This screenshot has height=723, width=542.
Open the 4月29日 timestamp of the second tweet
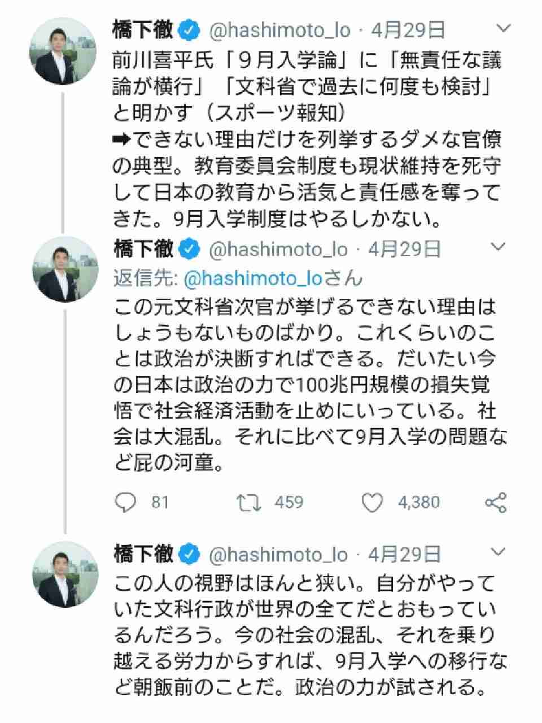pyautogui.click(x=404, y=249)
